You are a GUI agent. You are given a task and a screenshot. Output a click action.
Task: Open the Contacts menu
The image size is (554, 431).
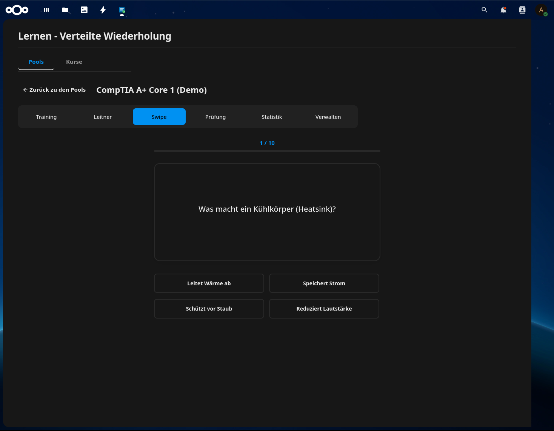(x=522, y=10)
